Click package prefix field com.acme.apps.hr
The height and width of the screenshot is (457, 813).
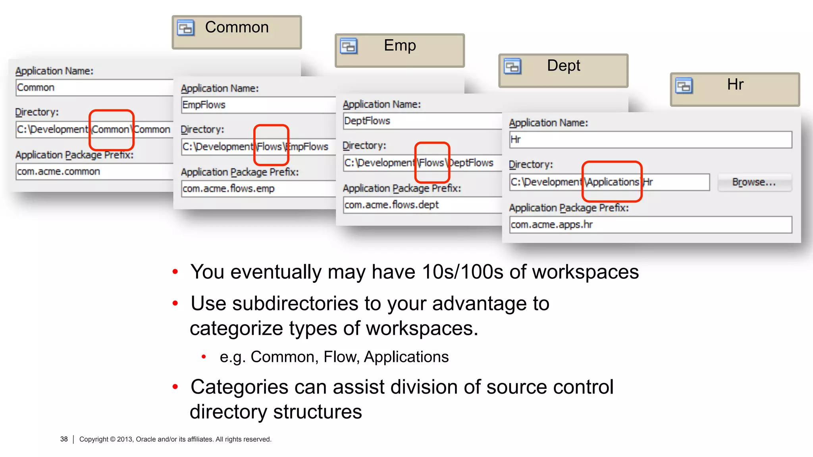point(651,225)
